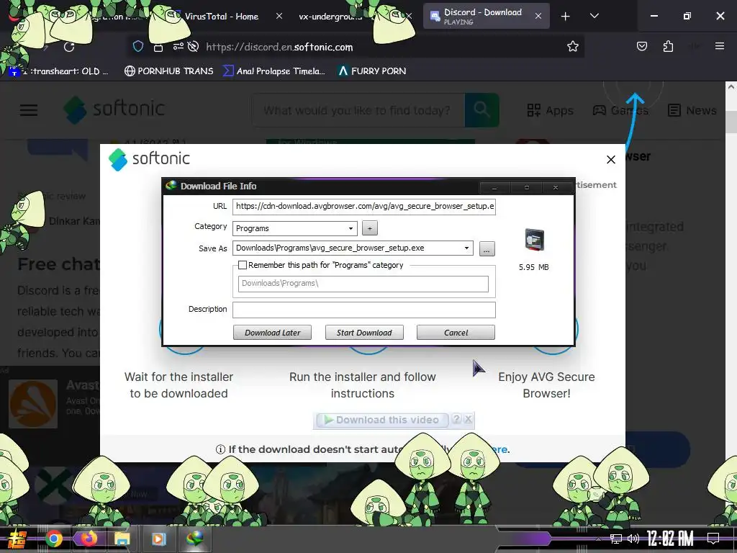The height and width of the screenshot is (553, 737).
Task: Switch to the vx-underground tab
Action: coord(330,17)
